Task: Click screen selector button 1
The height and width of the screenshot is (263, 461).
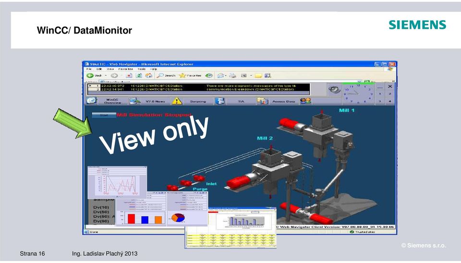Action: pyautogui.click(x=380, y=94)
